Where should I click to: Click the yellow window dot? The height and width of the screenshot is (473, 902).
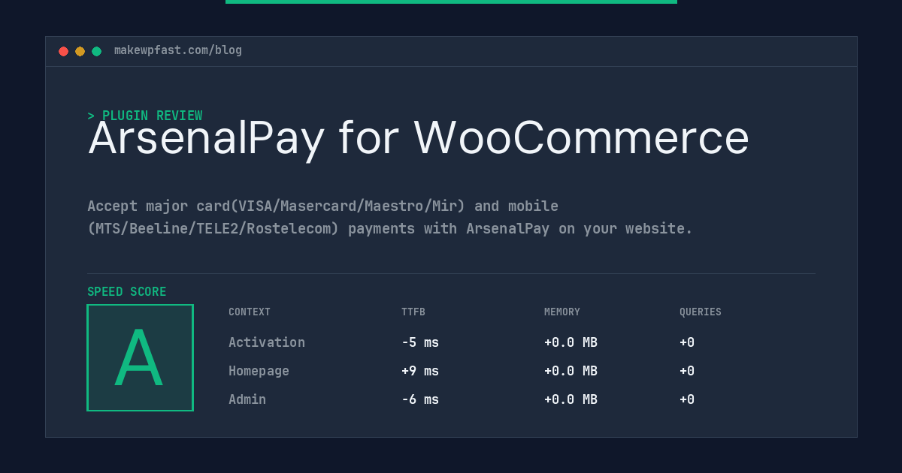(x=80, y=51)
